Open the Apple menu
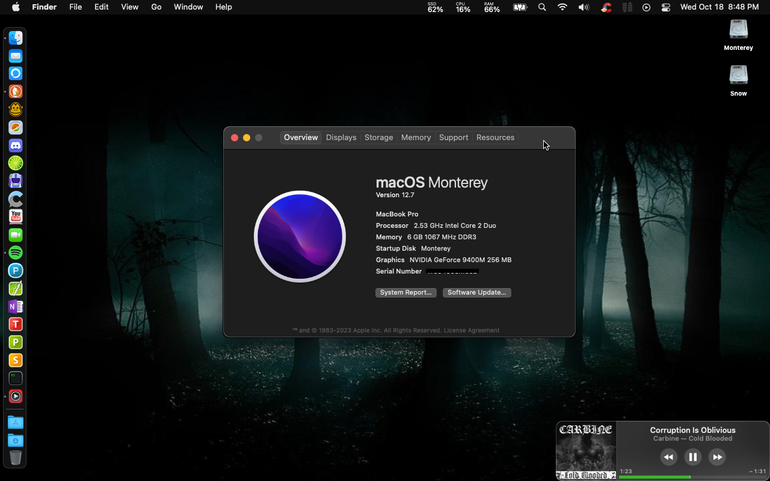 point(16,7)
